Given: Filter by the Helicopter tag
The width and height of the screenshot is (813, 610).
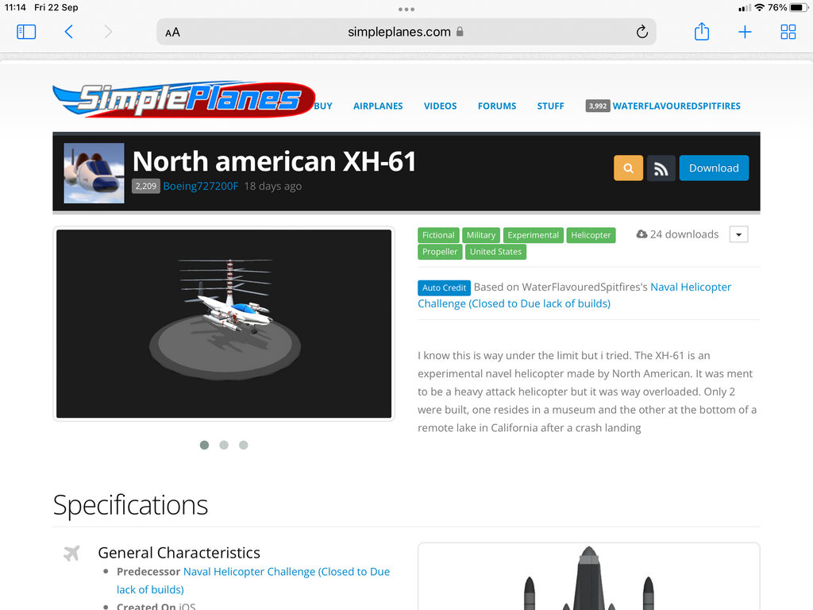Looking at the screenshot, I should pos(591,235).
